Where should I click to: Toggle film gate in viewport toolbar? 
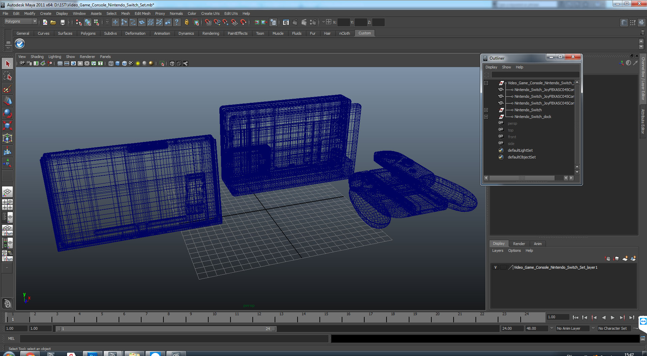click(x=67, y=63)
